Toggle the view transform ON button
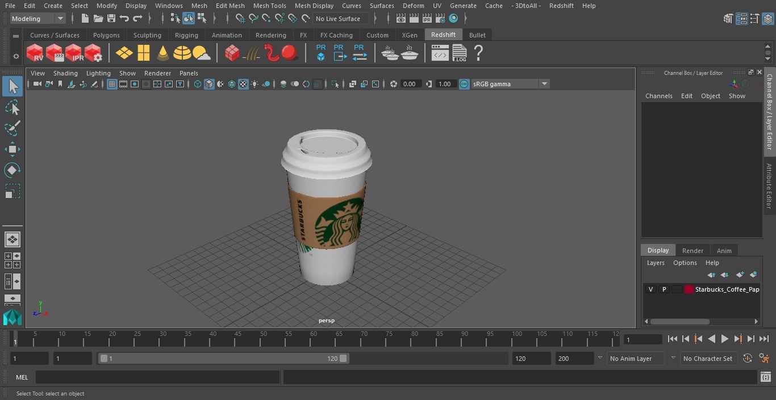The height and width of the screenshot is (400, 776). (x=464, y=84)
